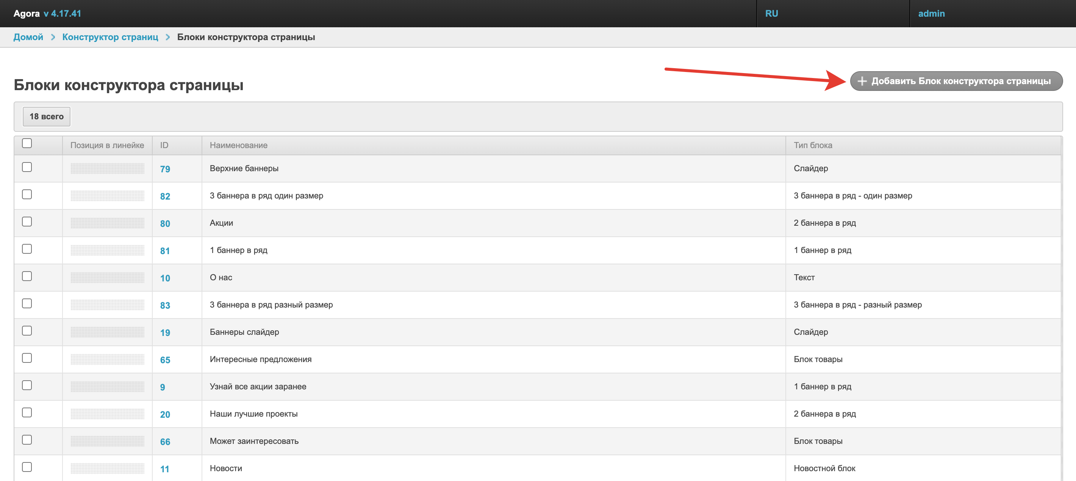1076x481 pixels.
Task: Check the box for Верхние баннеры row
Action: pyautogui.click(x=27, y=167)
